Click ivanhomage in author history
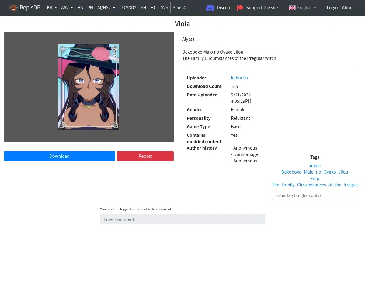The height and width of the screenshot is (304, 365). click(x=245, y=154)
